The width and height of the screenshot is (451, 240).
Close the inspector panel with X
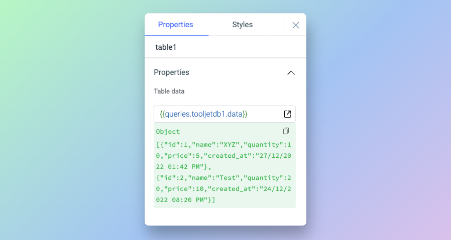(296, 25)
